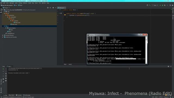Open the Help menu
The image size is (174, 98).
pos(48,3)
